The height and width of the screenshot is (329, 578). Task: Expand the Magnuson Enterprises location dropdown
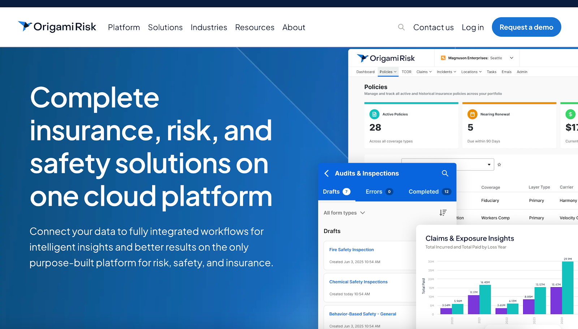(512, 58)
